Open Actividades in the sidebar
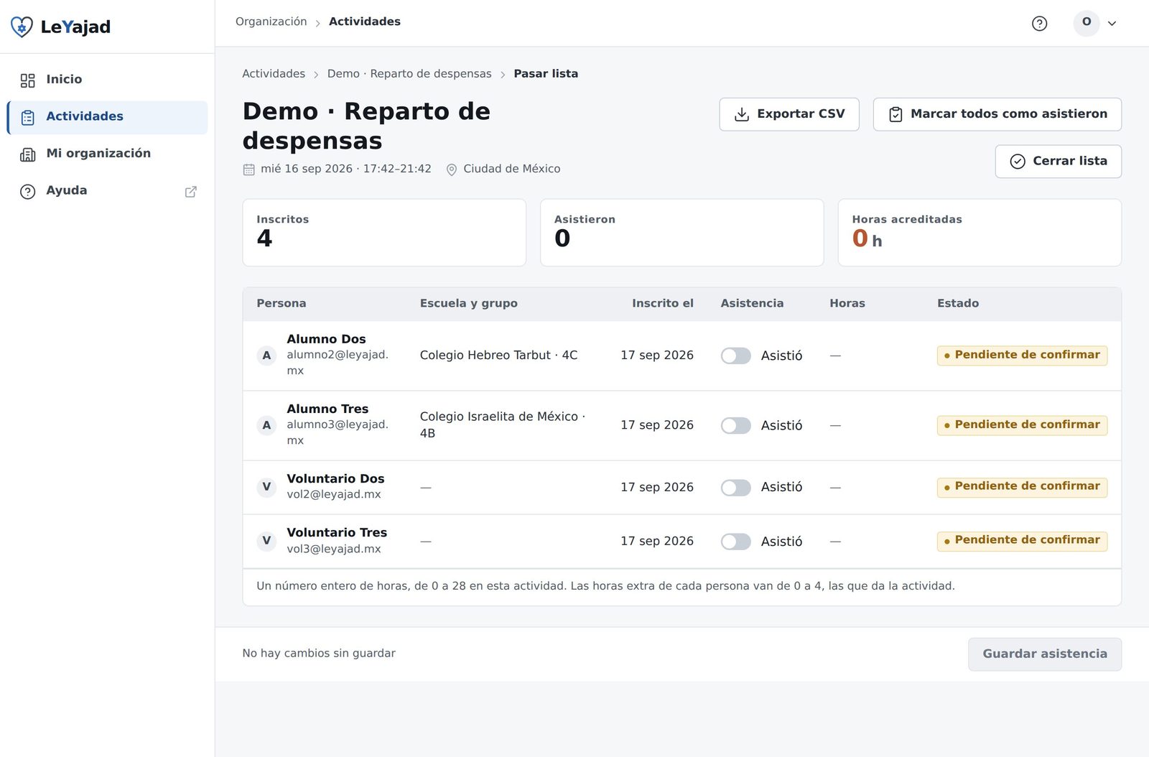Screen dimensions: 1149x757 coord(107,118)
